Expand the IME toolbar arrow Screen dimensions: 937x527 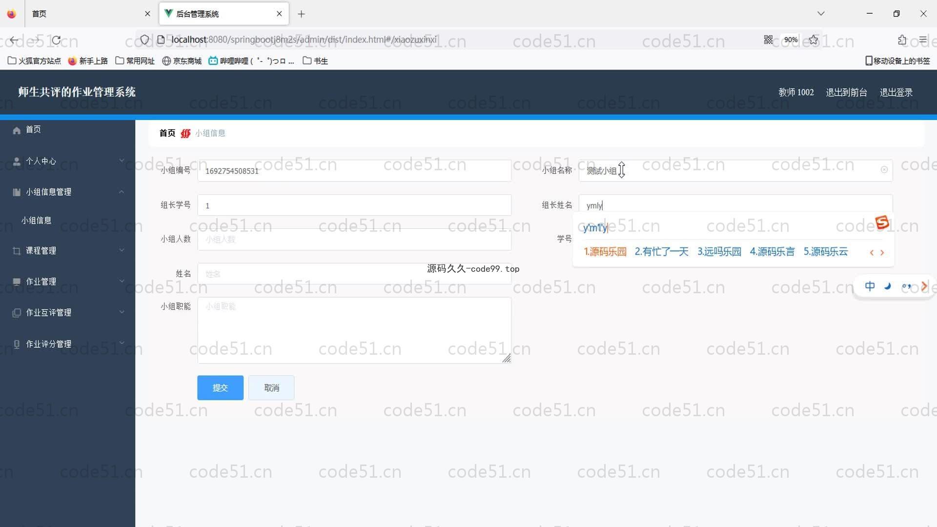pyautogui.click(x=924, y=286)
